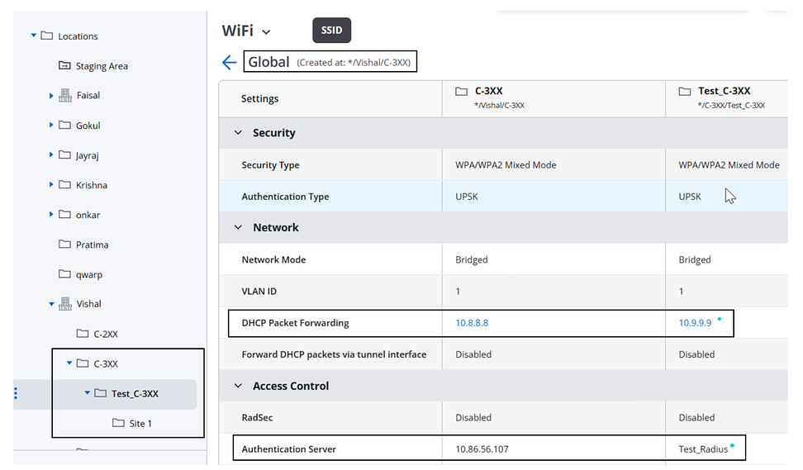The height and width of the screenshot is (470, 803).
Task: Select Pratima in the locations tree
Action: pos(92,244)
